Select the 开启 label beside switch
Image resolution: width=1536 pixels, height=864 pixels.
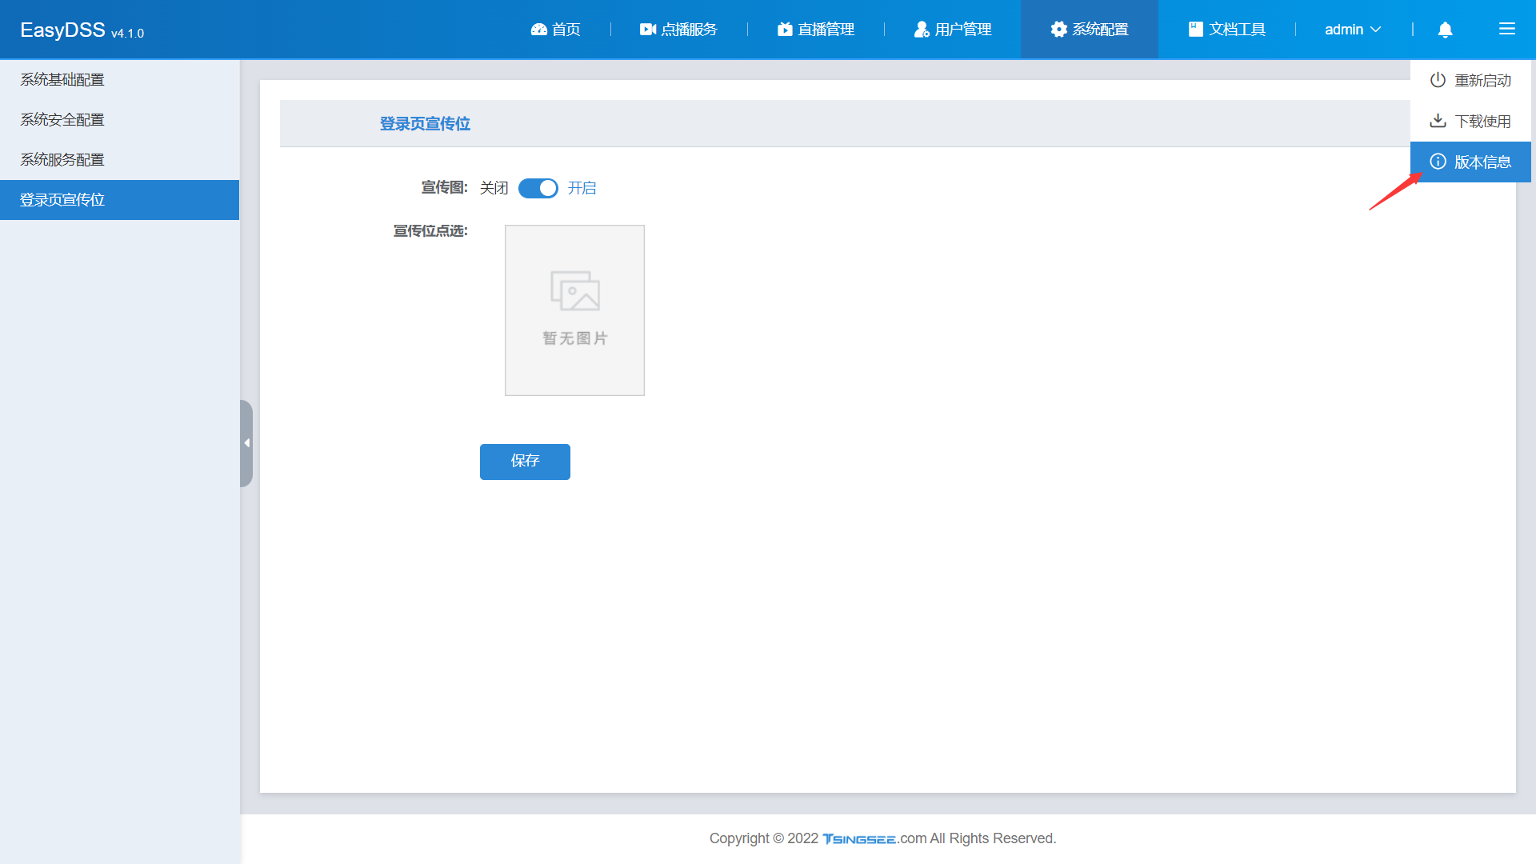tap(582, 188)
